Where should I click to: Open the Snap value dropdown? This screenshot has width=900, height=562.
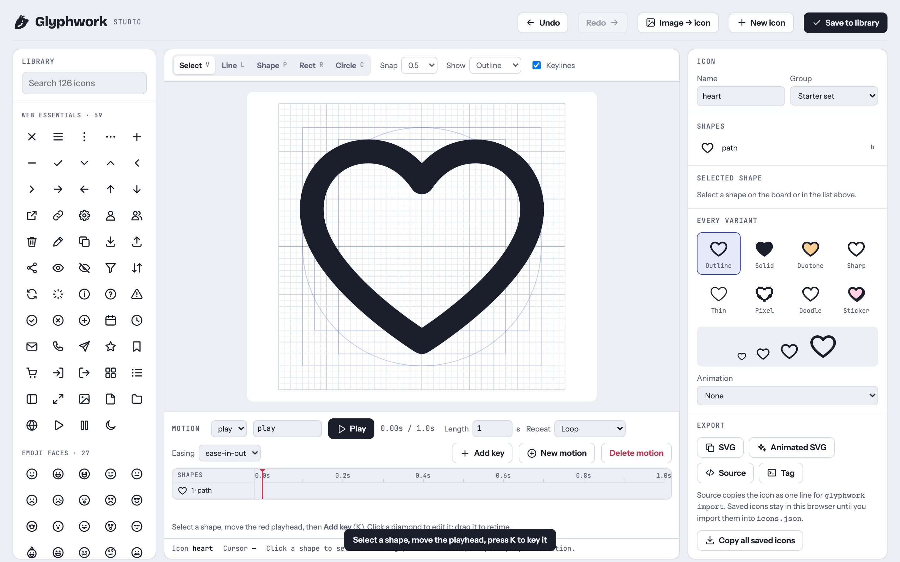pos(419,66)
